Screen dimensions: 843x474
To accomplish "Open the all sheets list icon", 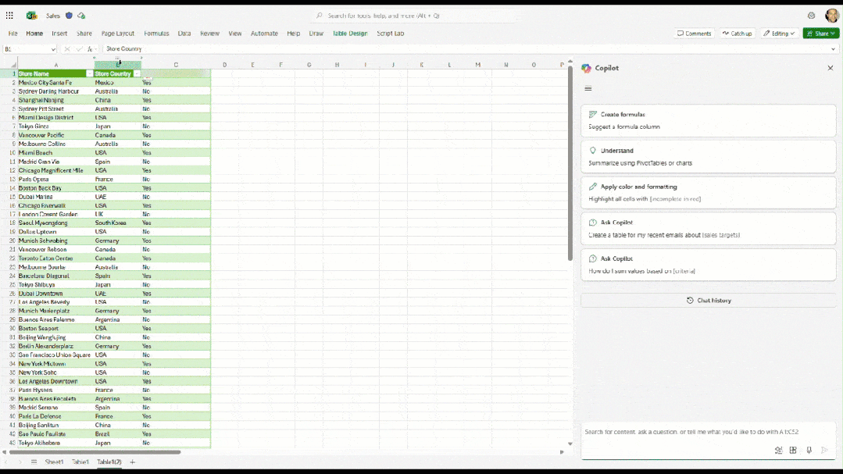I will click(x=34, y=462).
